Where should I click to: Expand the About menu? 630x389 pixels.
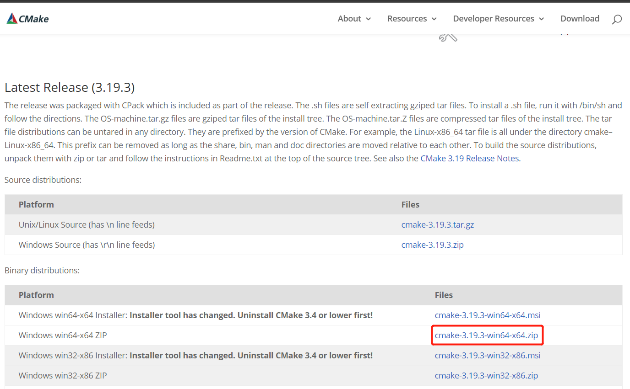354,19
